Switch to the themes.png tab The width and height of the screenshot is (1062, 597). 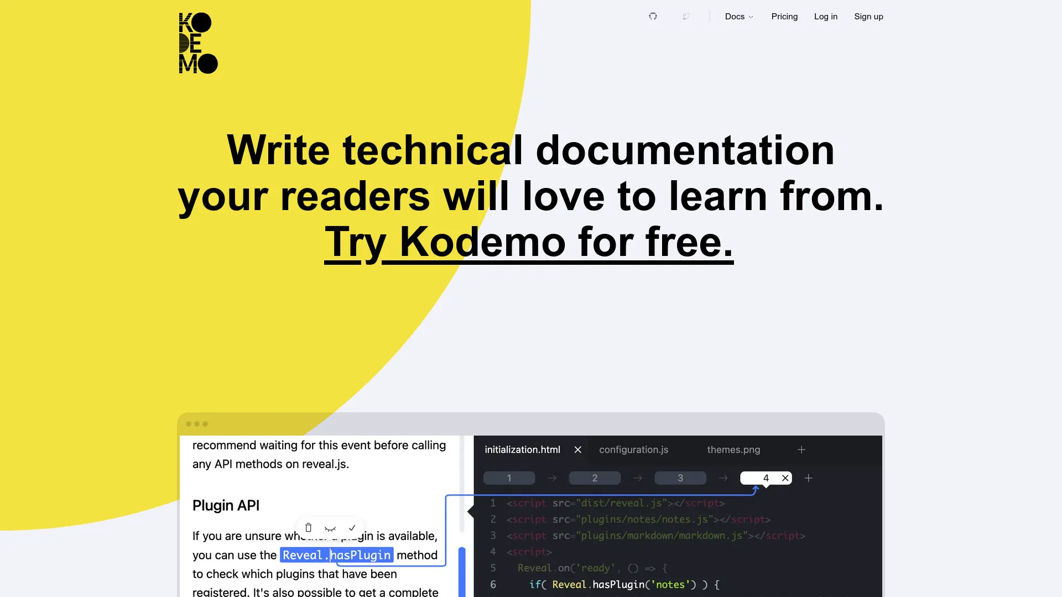(x=733, y=450)
